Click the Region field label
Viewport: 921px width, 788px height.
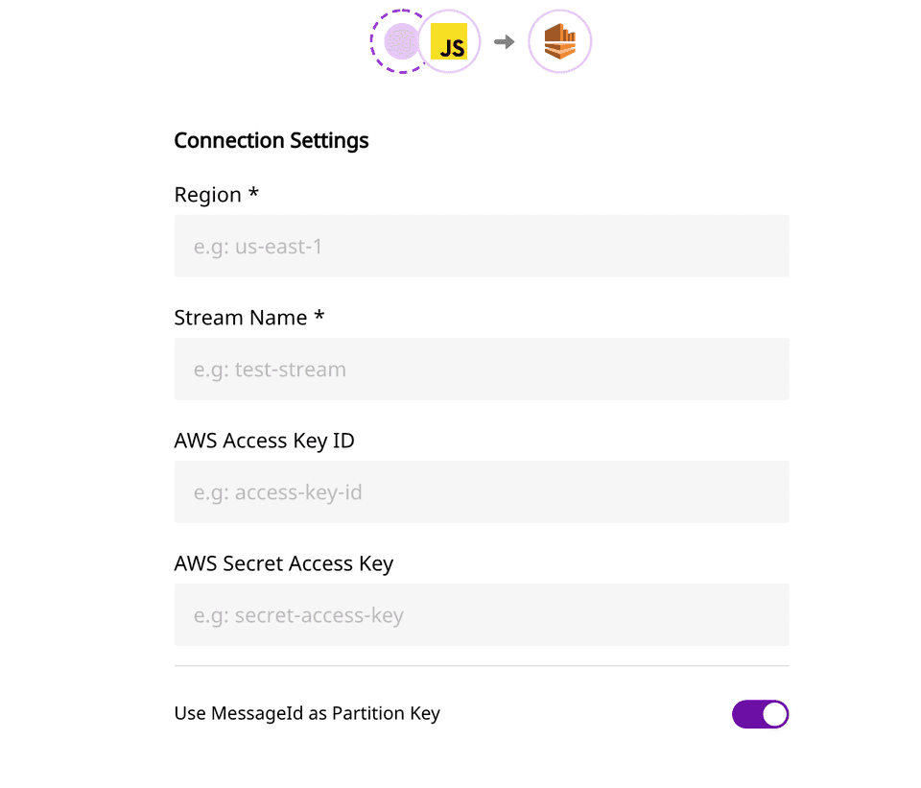tap(208, 195)
